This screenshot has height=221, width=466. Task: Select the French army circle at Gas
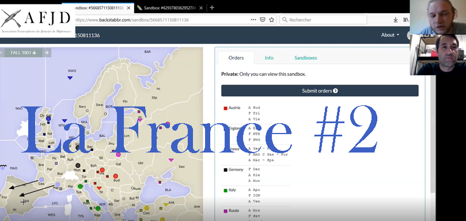(x=41, y=180)
